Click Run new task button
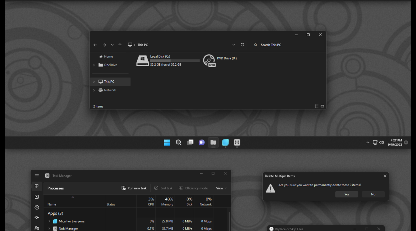The image size is (416, 231). point(134,188)
